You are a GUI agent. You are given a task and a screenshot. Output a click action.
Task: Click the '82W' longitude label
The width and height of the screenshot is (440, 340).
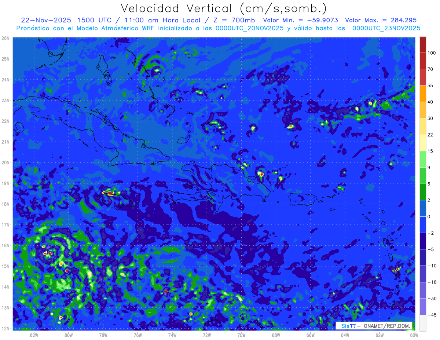tap(34, 335)
